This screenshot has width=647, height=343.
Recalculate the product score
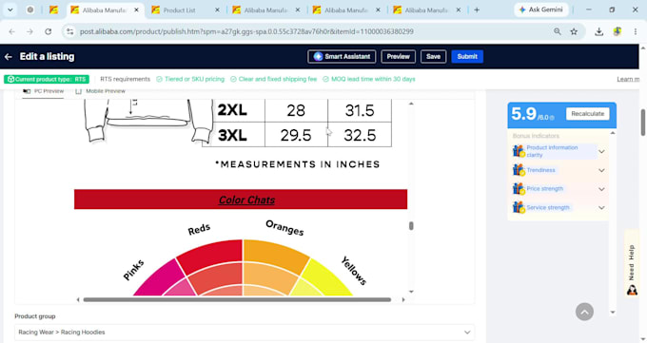click(588, 113)
